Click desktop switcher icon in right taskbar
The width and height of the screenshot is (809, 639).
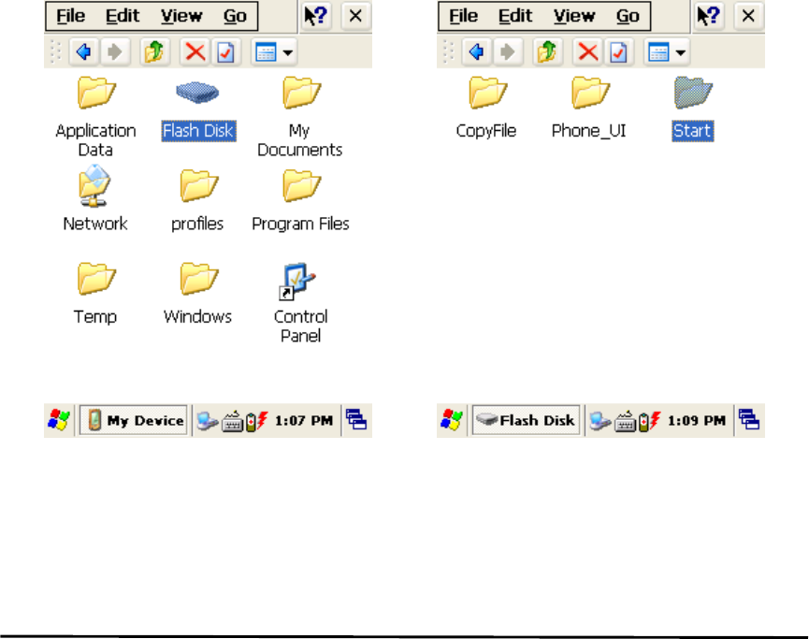click(x=748, y=420)
